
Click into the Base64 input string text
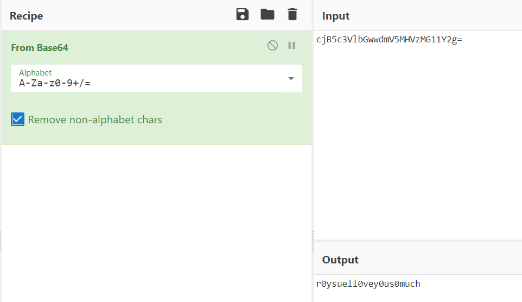[389, 40]
